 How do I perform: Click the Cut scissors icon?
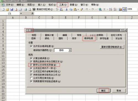click(x=67, y=9)
